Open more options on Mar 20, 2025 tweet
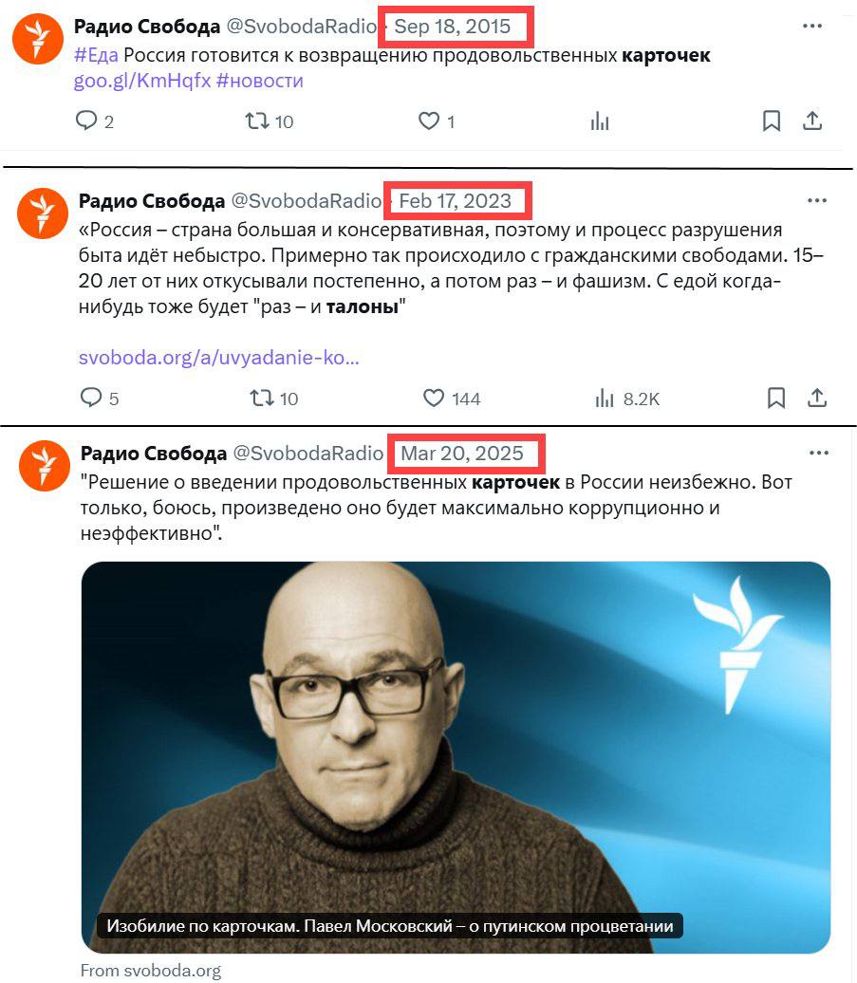Screen dimensions: 857x983 pyautogui.click(x=819, y=453)
